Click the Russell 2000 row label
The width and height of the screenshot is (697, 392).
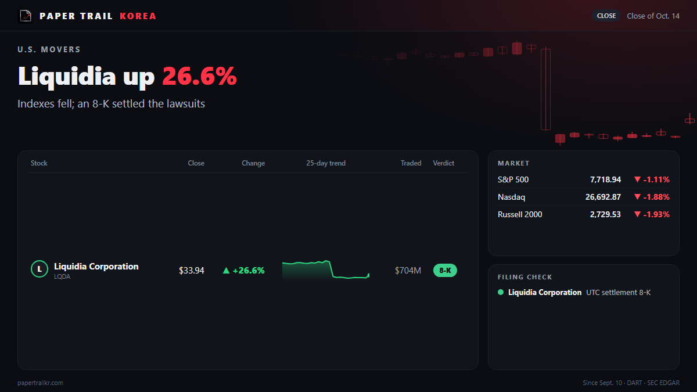pos(520,215)
